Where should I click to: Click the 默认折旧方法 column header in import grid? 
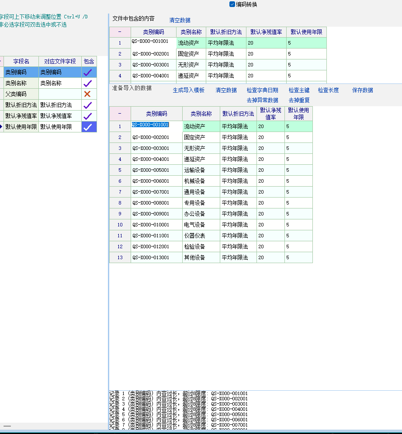click(238, 114)
